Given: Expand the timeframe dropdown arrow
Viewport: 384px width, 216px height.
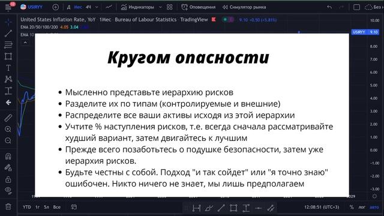Looking at the screenshot, I should pyautogui.click(x=97, y=7).
